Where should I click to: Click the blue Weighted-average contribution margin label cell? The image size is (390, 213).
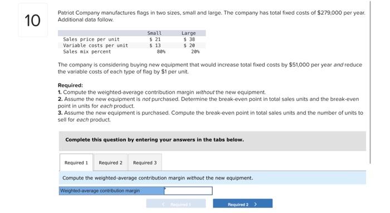[x=111, y=191]
